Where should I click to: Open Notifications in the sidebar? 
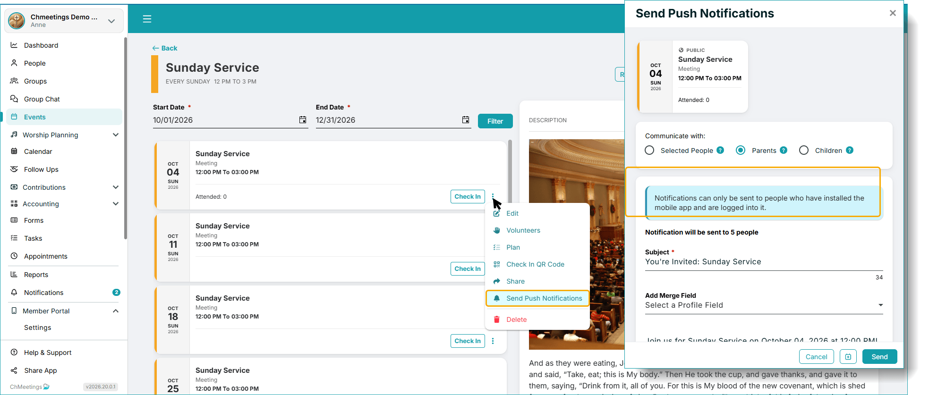43,293
